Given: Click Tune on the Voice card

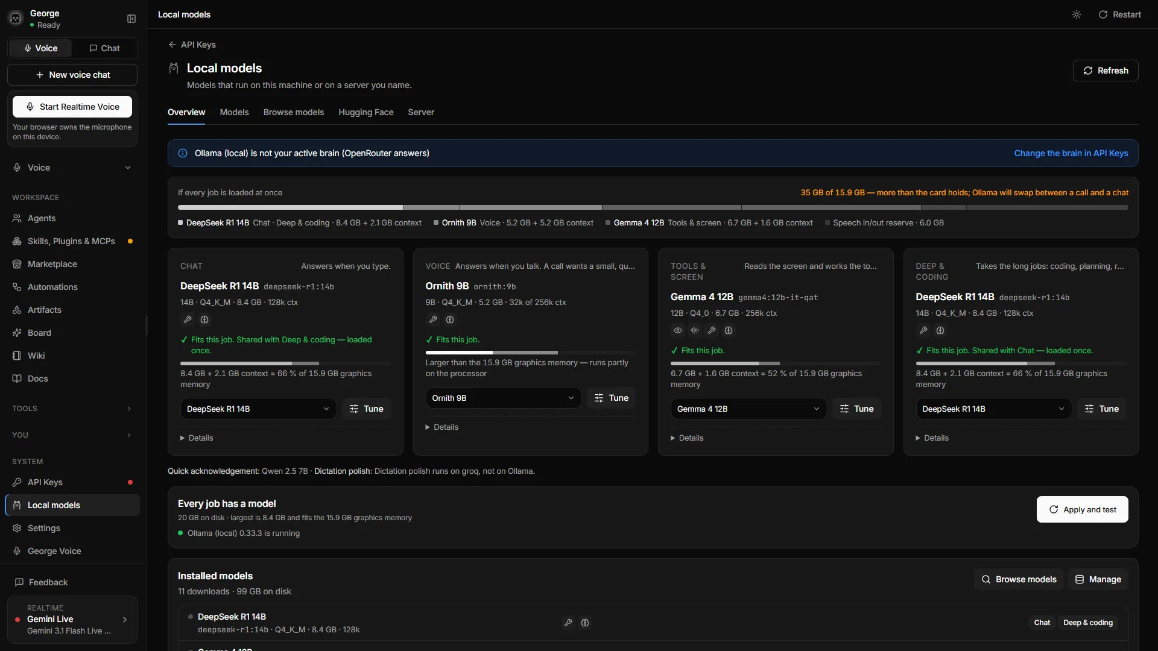Looking at the screenshot, I should (611, 398).
